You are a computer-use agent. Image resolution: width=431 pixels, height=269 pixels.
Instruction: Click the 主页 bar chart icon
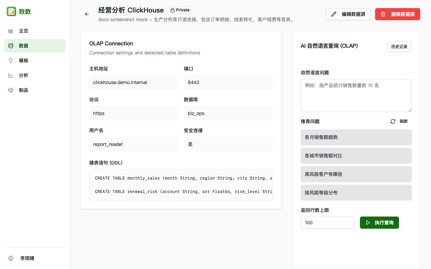coord(11,31)
